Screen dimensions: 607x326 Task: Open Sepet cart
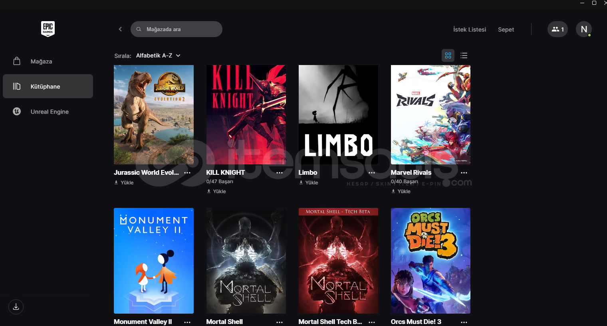506,30
